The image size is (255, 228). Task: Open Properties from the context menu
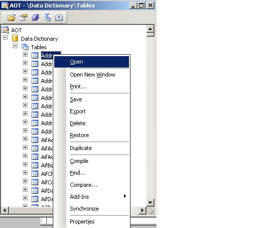click(x=92, y=222)
